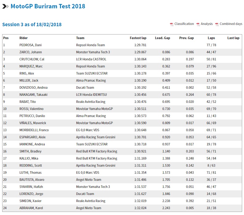Click the Prev. Gap column header
244x215 pixels.
coord(186,38)
